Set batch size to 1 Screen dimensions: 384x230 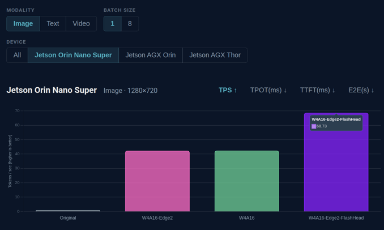point(112,24)
